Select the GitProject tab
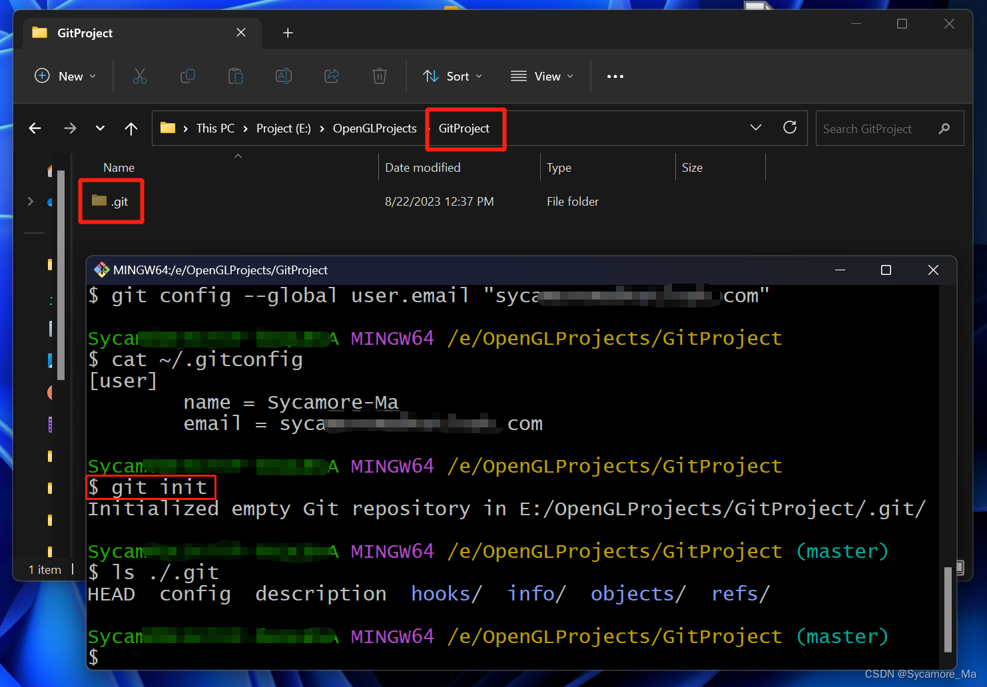 [x=141, y=33]
